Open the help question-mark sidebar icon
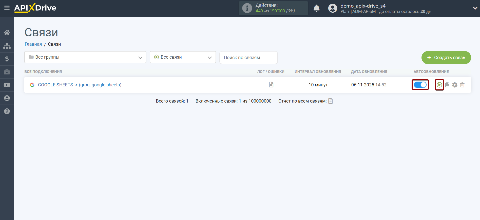 pos(7,111)
